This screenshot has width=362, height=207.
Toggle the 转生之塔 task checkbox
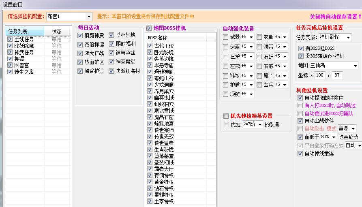10,72
